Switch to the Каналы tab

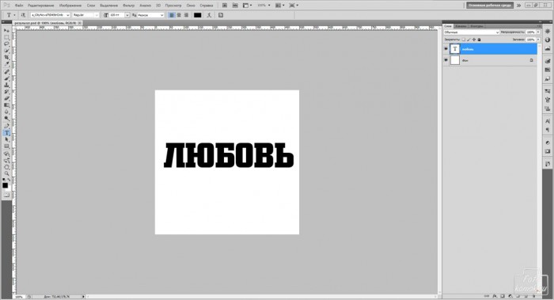click(461, 26)
